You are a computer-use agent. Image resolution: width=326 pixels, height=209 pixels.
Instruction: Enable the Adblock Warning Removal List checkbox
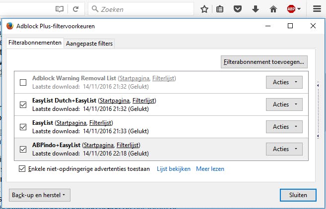click(x=23, y=82)
